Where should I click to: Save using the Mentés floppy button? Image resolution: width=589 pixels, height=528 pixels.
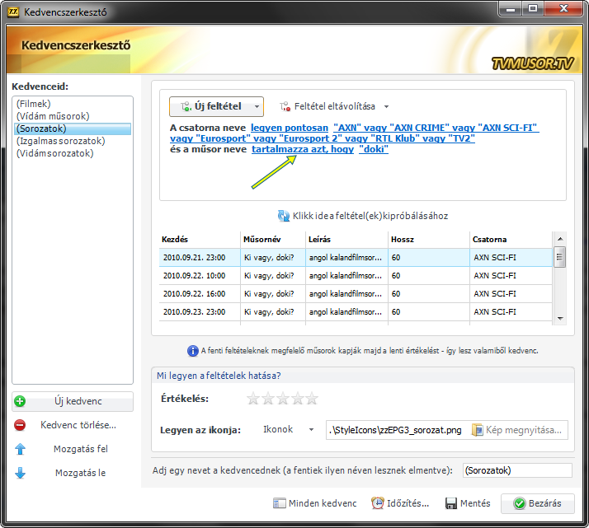click(468, 503)
